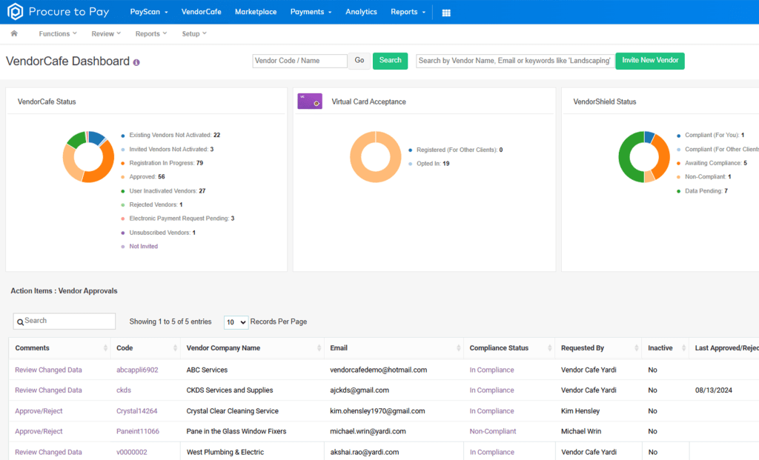
Task: Click the purple virtual card icon
Action: tap(310, 101)
